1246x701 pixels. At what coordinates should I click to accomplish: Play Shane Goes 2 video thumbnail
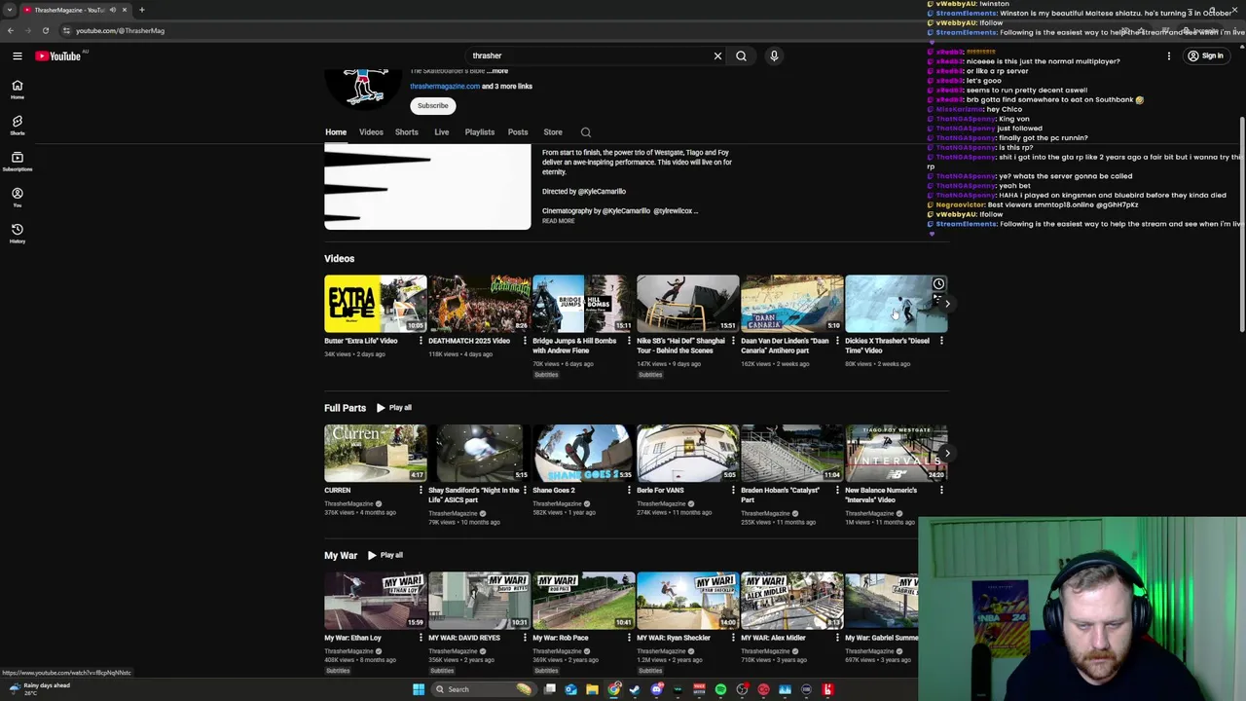[584, 453]
